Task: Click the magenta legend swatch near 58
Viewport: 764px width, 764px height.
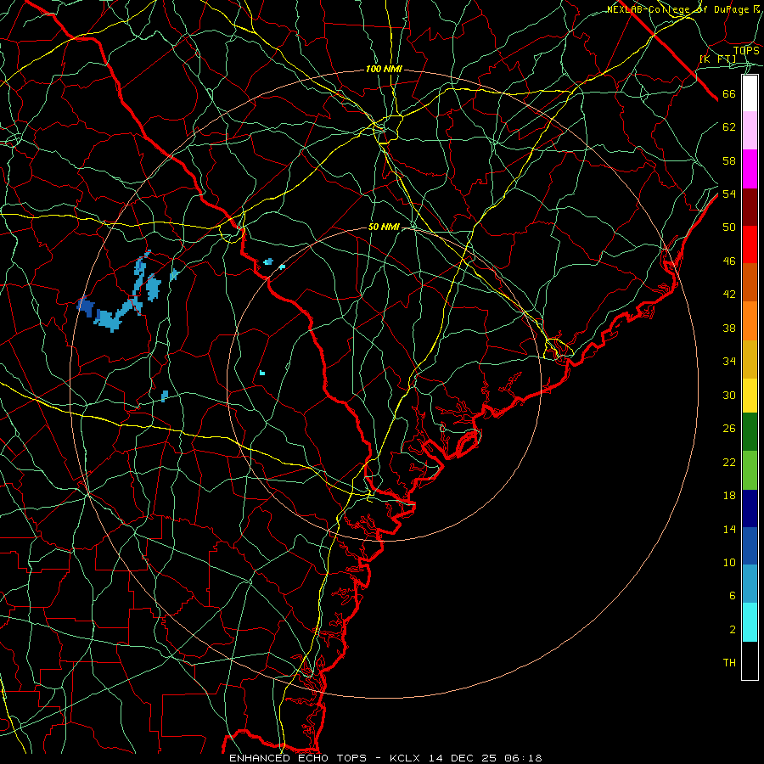Action: (750, 169)
